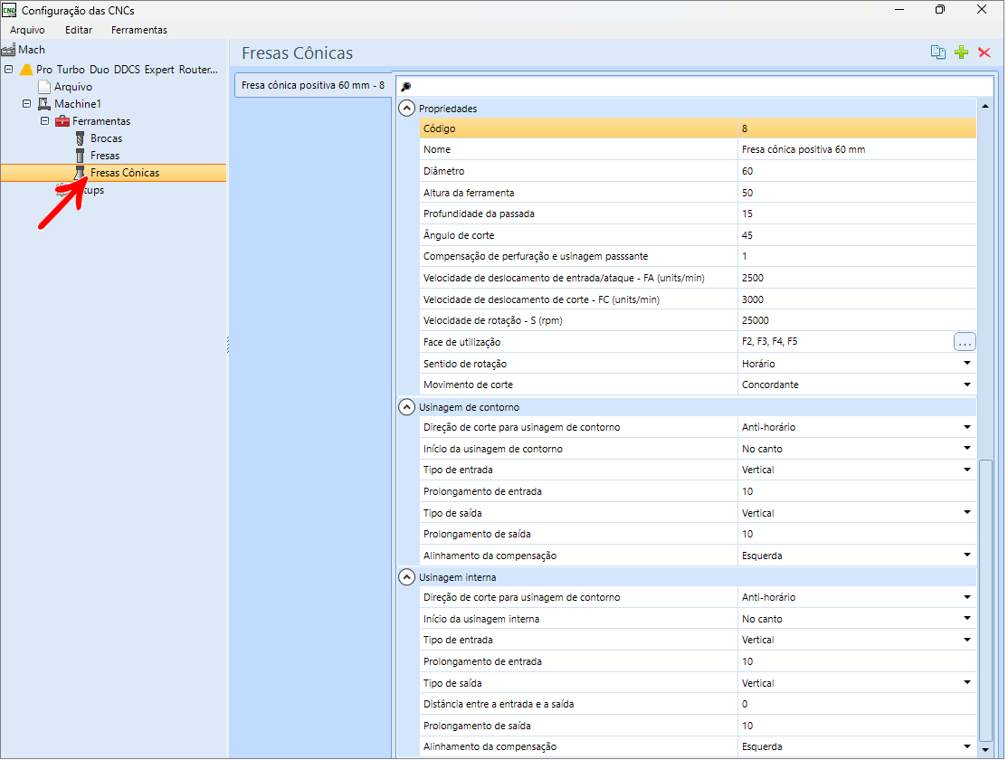Open the Ferramentas menu
Viewport: 1008px width, 760px height.
[138, 30]
